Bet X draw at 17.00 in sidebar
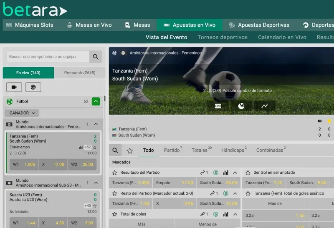This screenshot has width=334, height=228. tap(53, 164)
